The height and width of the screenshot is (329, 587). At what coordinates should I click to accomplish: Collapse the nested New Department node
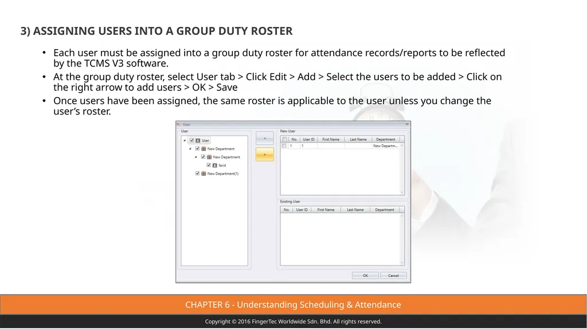click(196, 157)
